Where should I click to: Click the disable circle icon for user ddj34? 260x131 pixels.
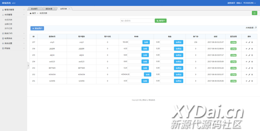point(246,55)
